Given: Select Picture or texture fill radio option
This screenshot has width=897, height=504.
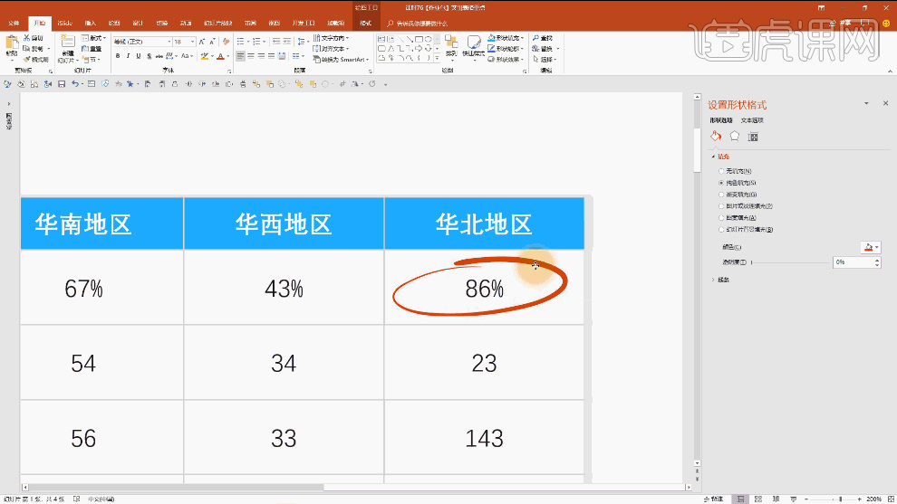Looking at the screenshot, I should 721,205.
